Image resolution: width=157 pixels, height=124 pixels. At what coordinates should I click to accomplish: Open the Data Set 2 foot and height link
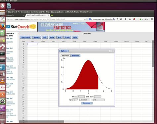point(10,61)
